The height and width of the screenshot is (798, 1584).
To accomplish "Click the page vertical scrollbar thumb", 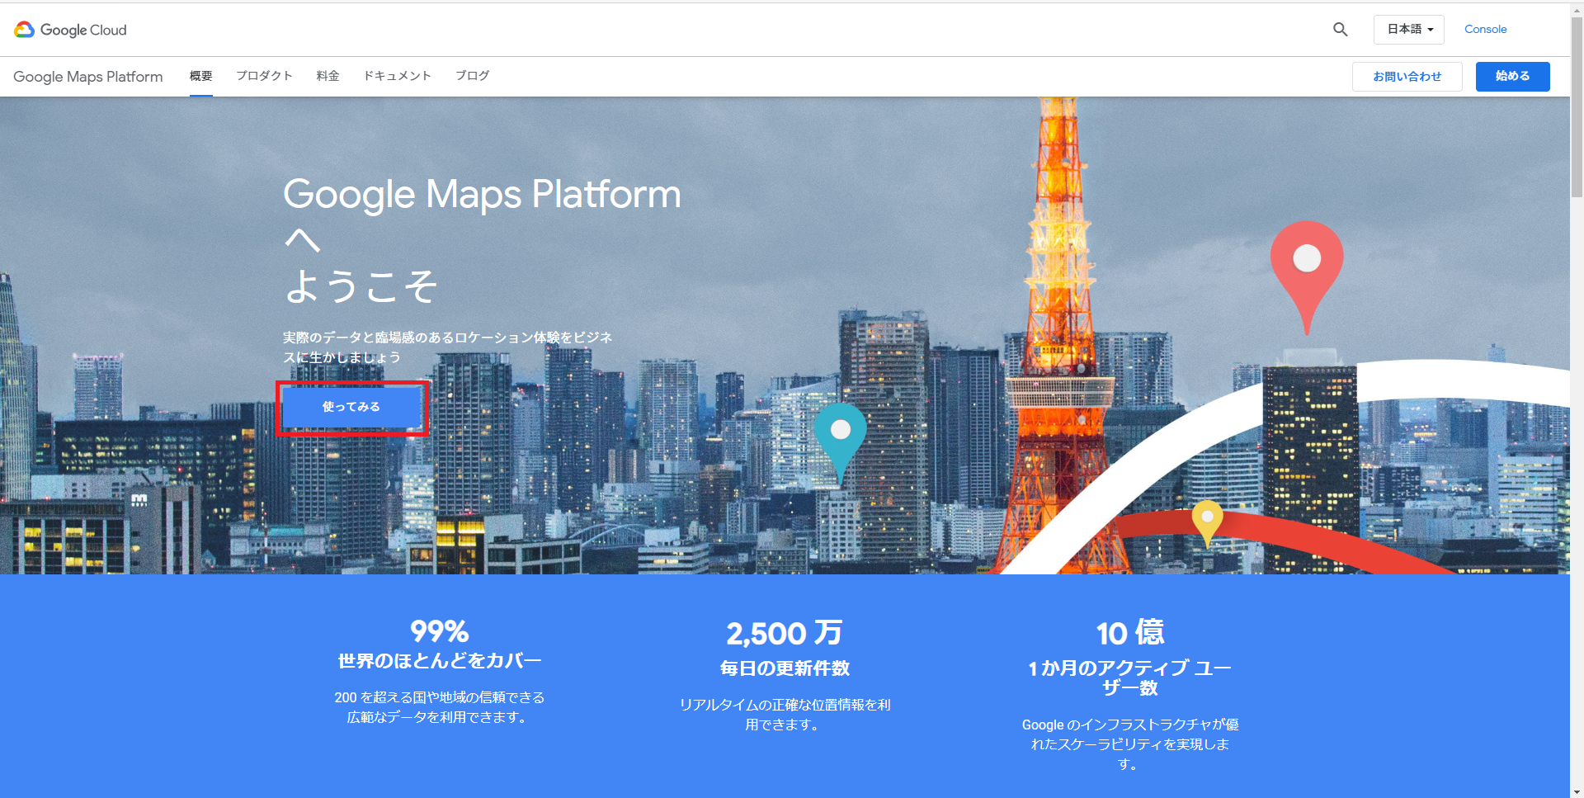I will (1577, 107).
